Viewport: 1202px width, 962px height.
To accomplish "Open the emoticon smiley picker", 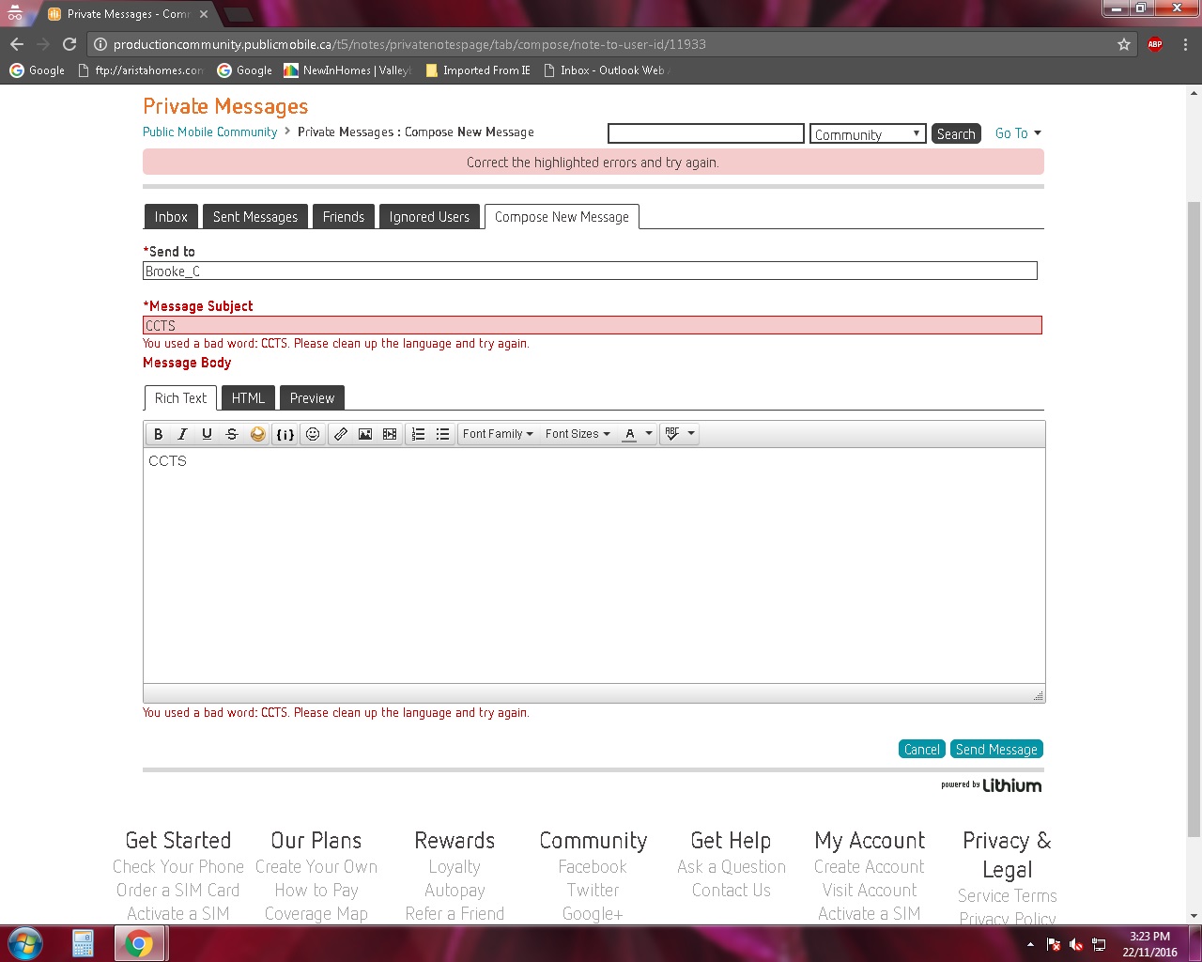I will click(313, 434).
